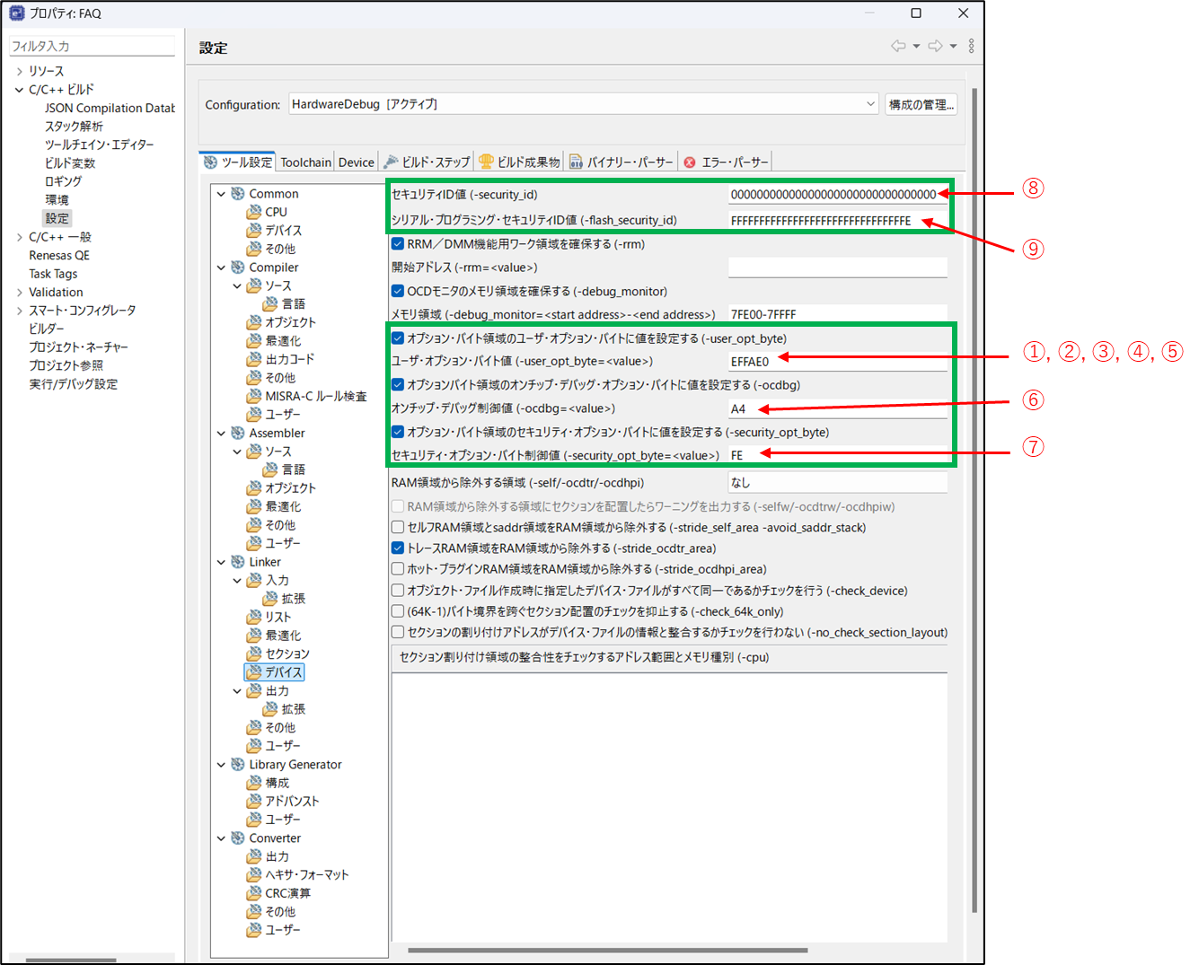The height and width of the screenshot is (965, 1199).
Task: Uncheck the RRM/DMM work area checkbox
Action: [x=398, y=243]
